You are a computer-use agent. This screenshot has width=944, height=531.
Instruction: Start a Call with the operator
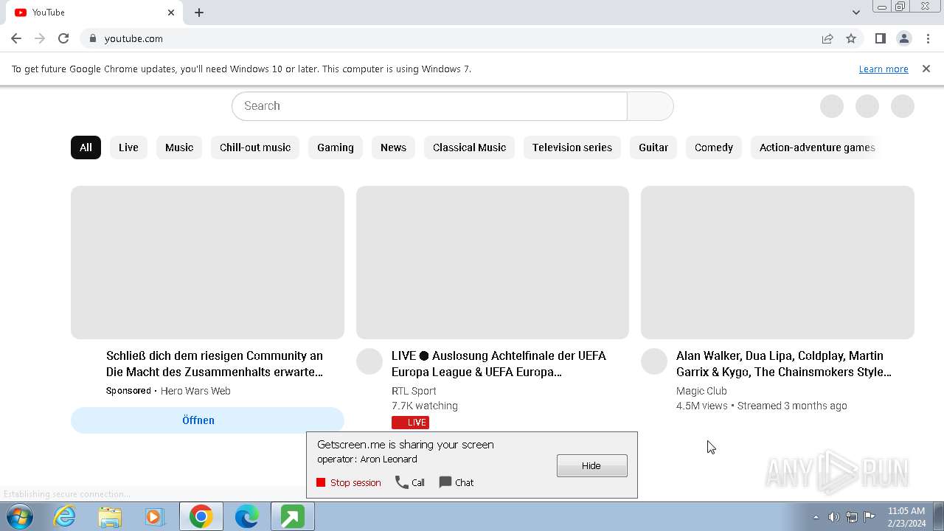pyautogui.click(x=410, y=482)
